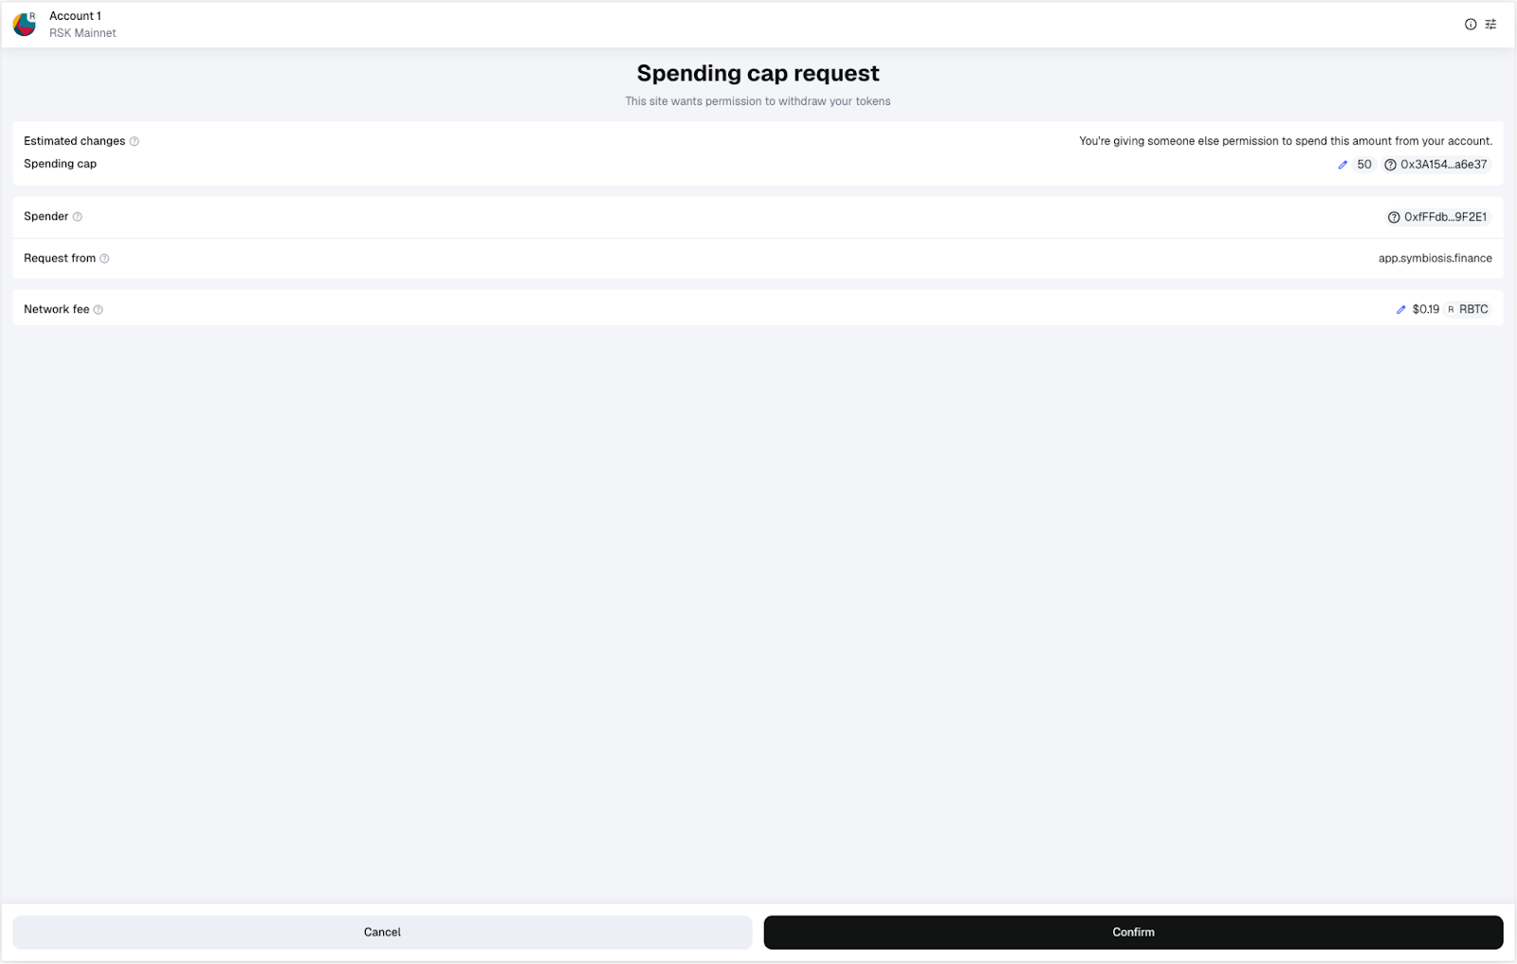Click the question mark on the Spender address pill

point(1392,216)
